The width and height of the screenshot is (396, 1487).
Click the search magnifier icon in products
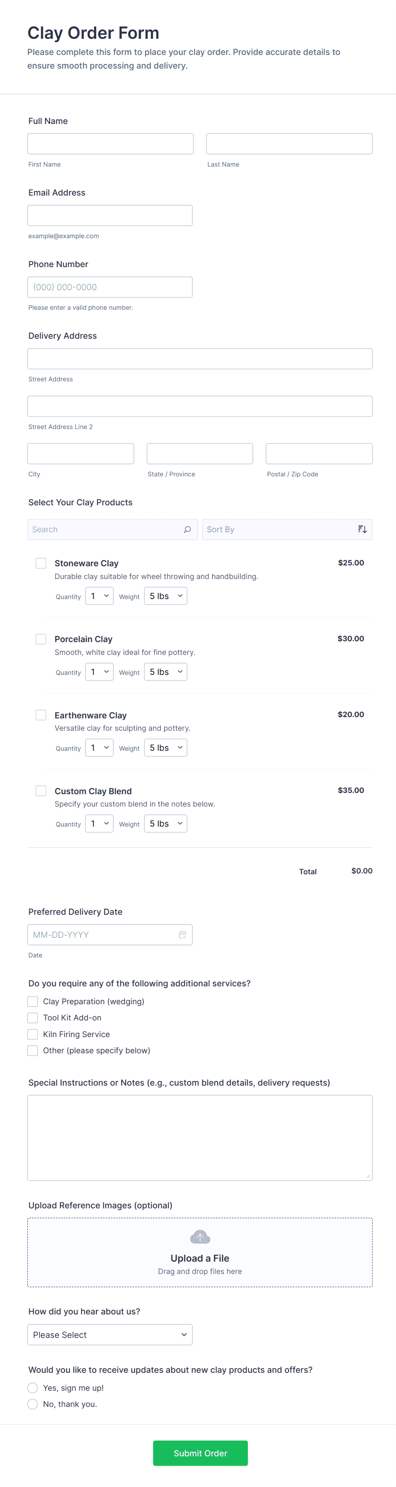coord(187,529)
